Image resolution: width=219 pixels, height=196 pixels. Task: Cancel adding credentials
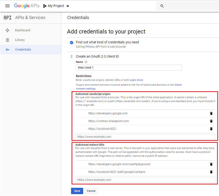point(91,191)
